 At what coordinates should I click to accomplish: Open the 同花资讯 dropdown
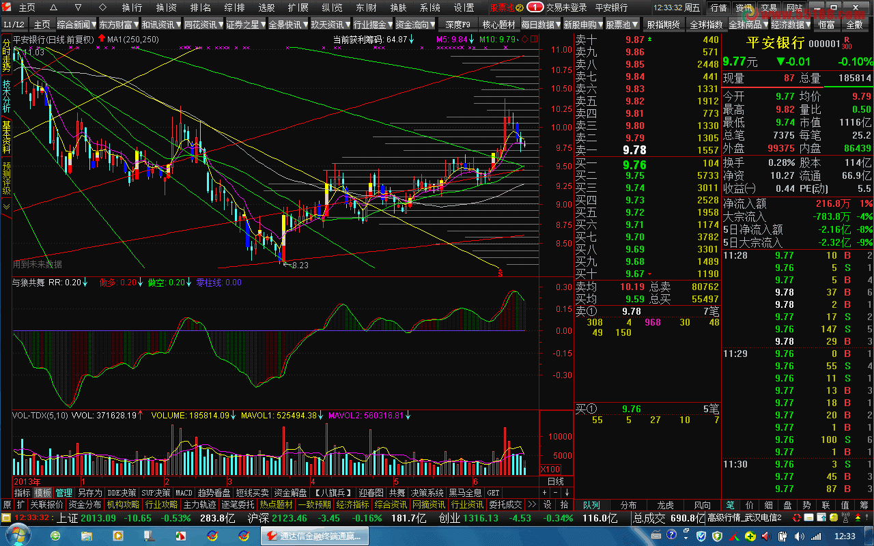tap(203, 25)
